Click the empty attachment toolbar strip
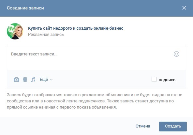 (x=102, y=79)
